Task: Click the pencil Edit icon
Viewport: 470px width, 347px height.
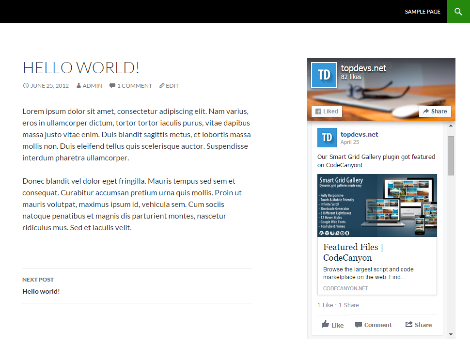Action: (162, 86)
